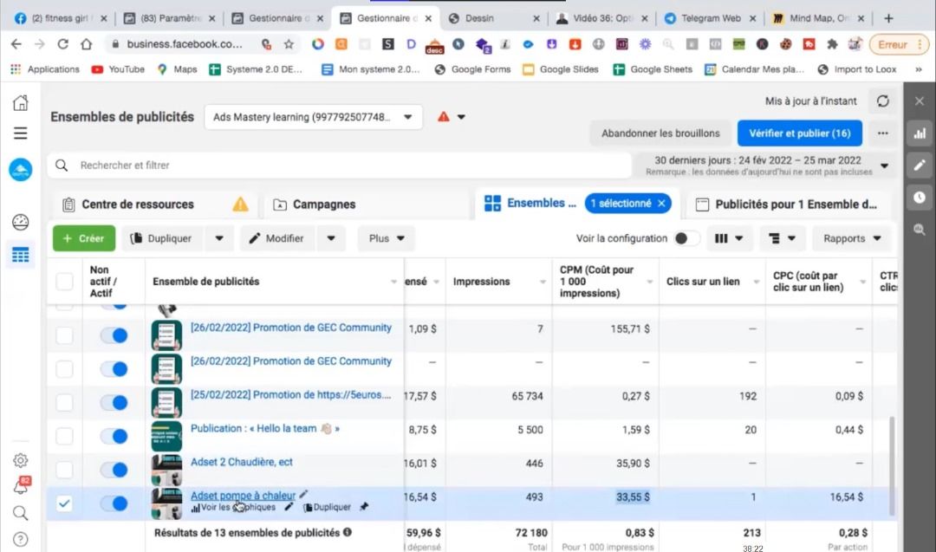
Task: Click the green Créer button
Action: [x=84, y=238]
